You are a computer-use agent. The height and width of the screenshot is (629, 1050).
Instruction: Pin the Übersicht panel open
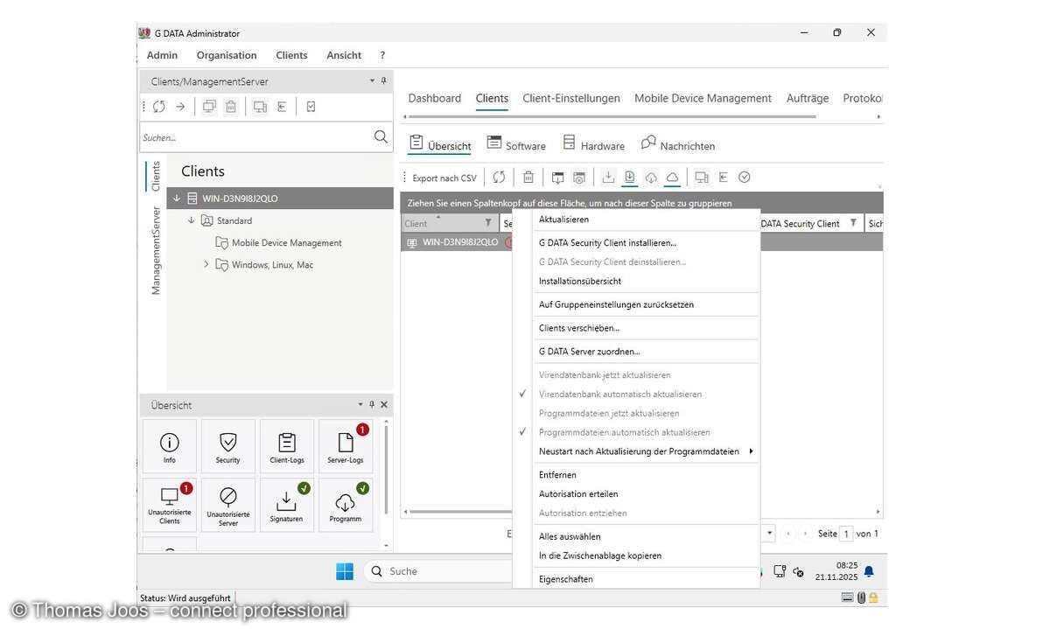371,404
